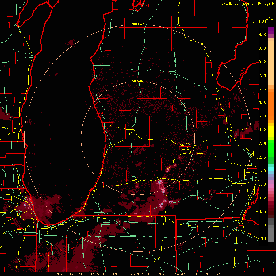Click the 9.8 scale value

tap(262, 34)
